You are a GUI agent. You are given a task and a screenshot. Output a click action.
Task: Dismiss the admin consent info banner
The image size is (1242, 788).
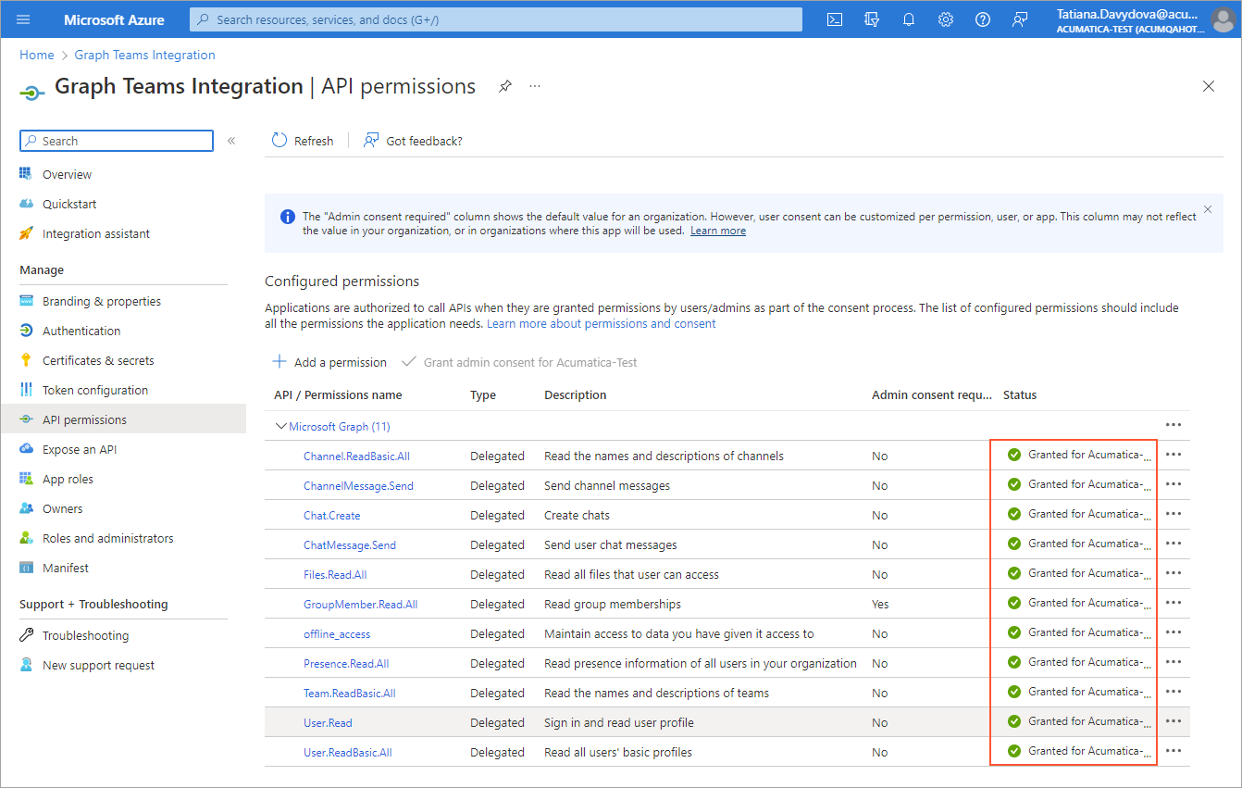click(1207, 209)
